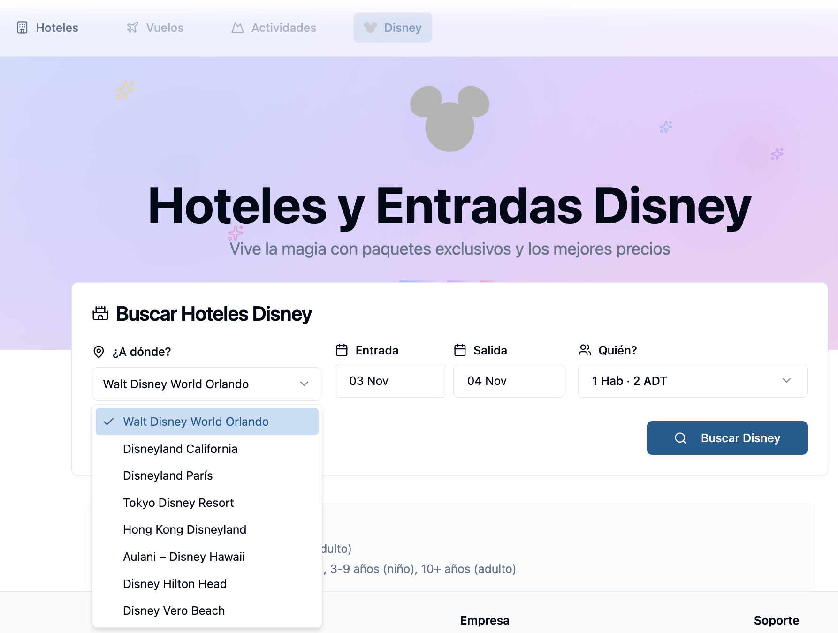
Task: Choose Walt Disney World Orlando option
Action: tap(207, 422)
